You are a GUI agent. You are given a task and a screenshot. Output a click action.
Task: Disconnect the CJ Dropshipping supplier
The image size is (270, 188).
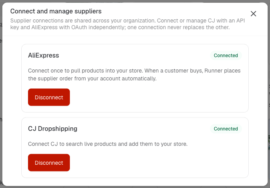[x=49, y=162]
